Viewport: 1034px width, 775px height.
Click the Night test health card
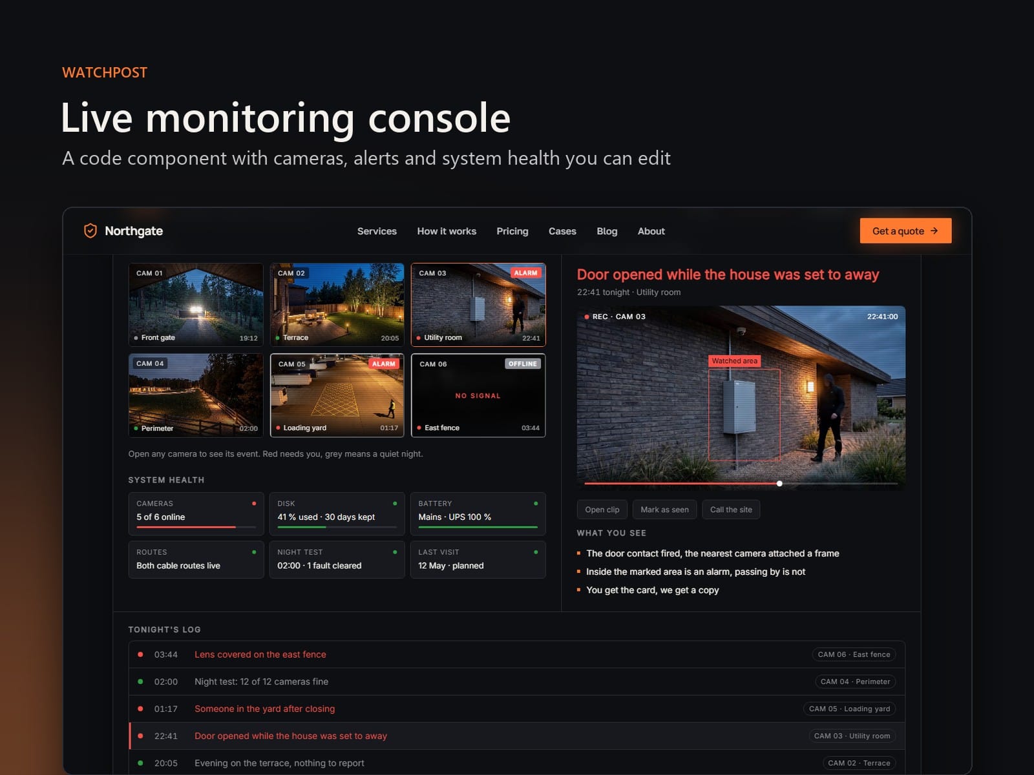coord(337,559)
